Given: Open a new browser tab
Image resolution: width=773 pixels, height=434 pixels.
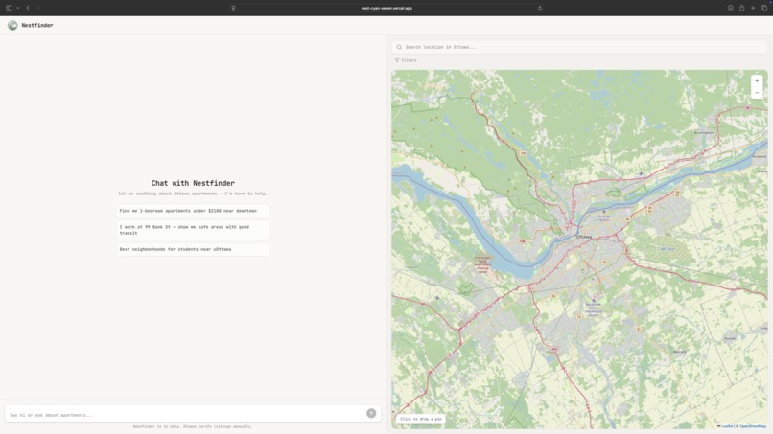Looking at the screenshot, I should 753,8.
